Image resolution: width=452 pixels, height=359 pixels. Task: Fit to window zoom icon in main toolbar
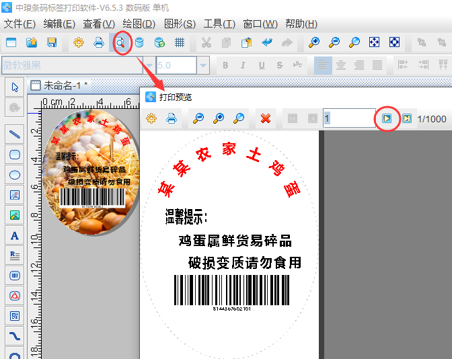(374, 42)
